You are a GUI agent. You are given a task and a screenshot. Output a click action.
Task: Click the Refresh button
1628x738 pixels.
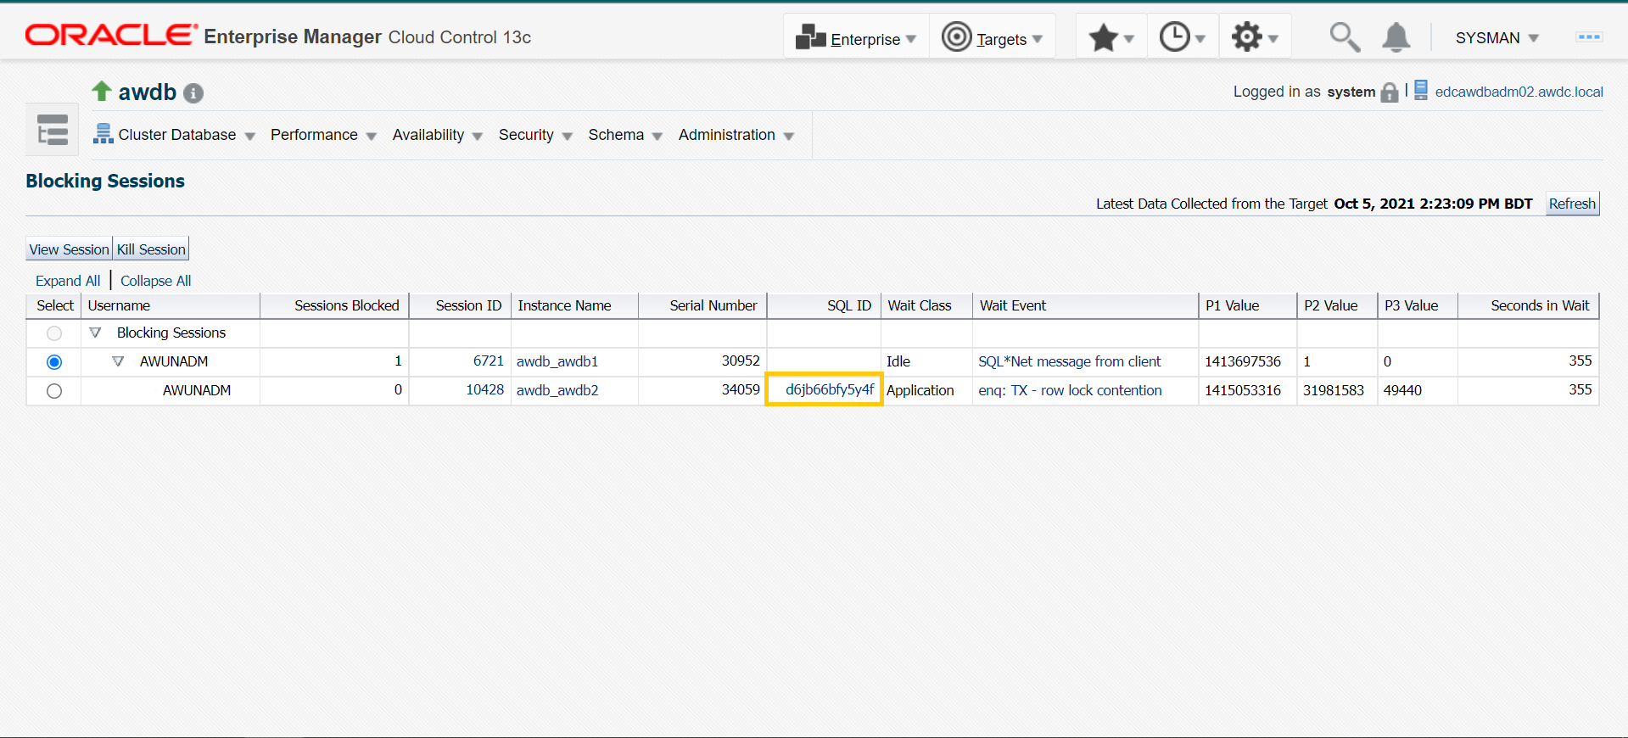1572,204
